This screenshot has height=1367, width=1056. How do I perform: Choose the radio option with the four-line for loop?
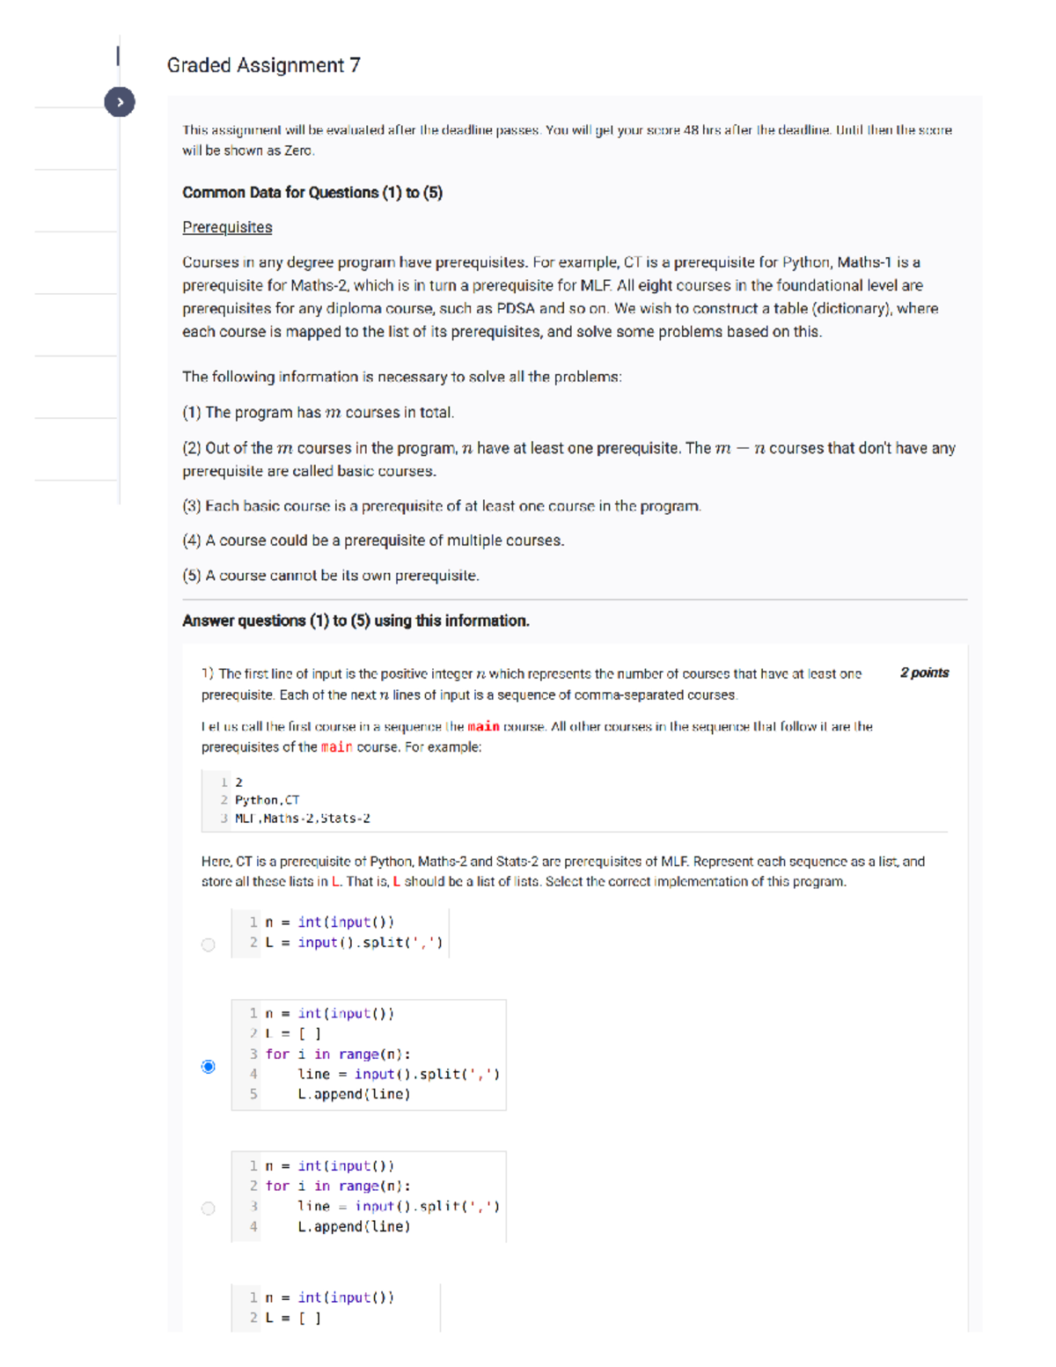point(208,1209)
